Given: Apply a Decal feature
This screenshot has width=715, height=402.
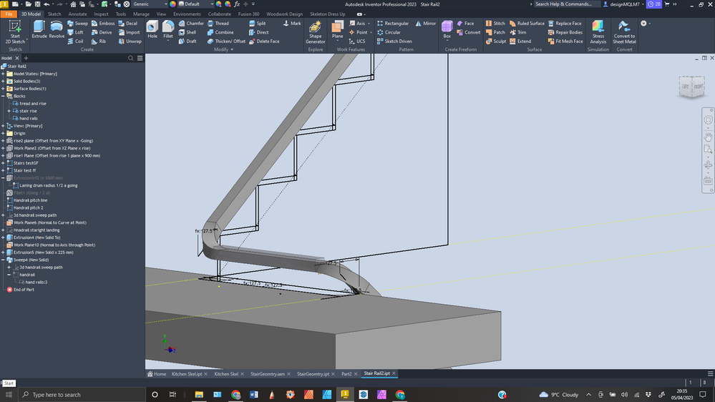Looking at the screenshot, I should (127, 23).
